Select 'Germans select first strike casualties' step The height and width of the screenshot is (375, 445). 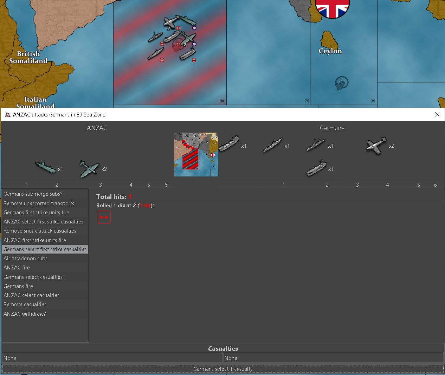[45, 249]
